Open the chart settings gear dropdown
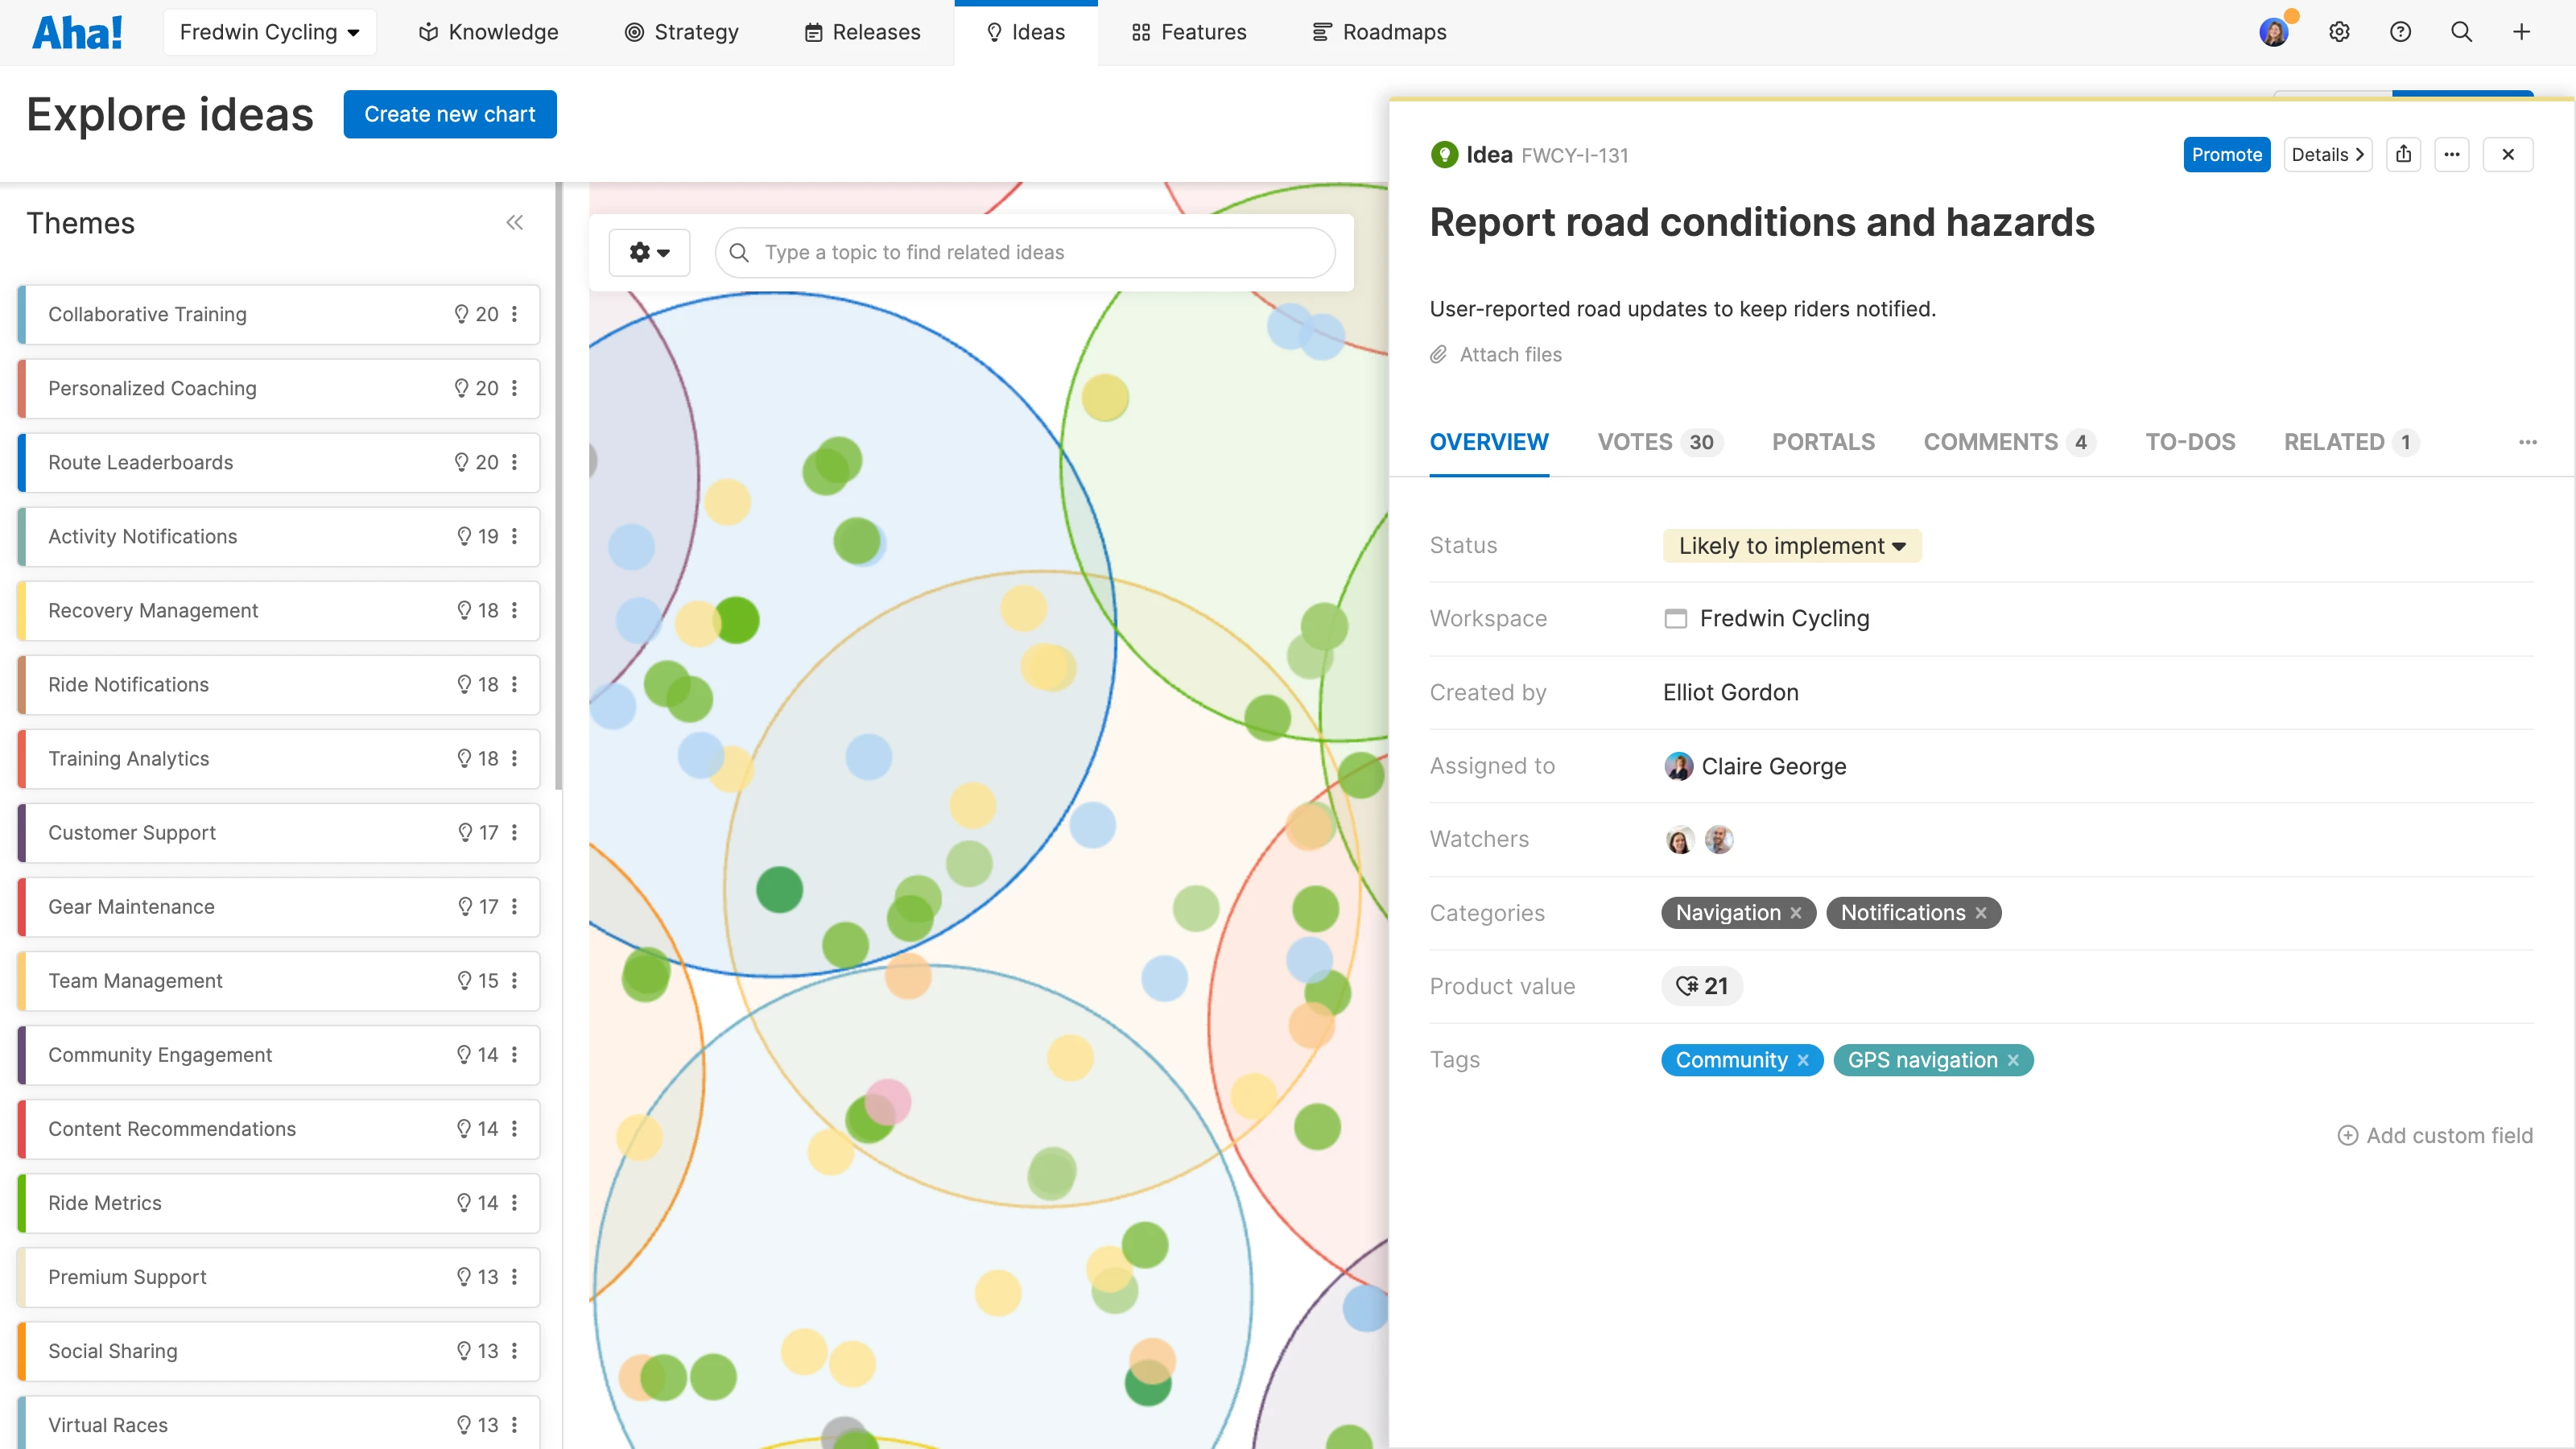The width and height of the screenshot is (2576, 1449). coord(649,252)
